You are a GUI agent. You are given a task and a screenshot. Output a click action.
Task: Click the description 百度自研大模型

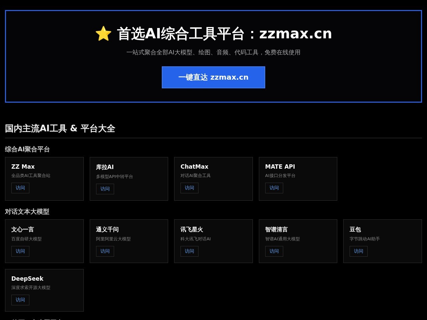pos(26,239)
